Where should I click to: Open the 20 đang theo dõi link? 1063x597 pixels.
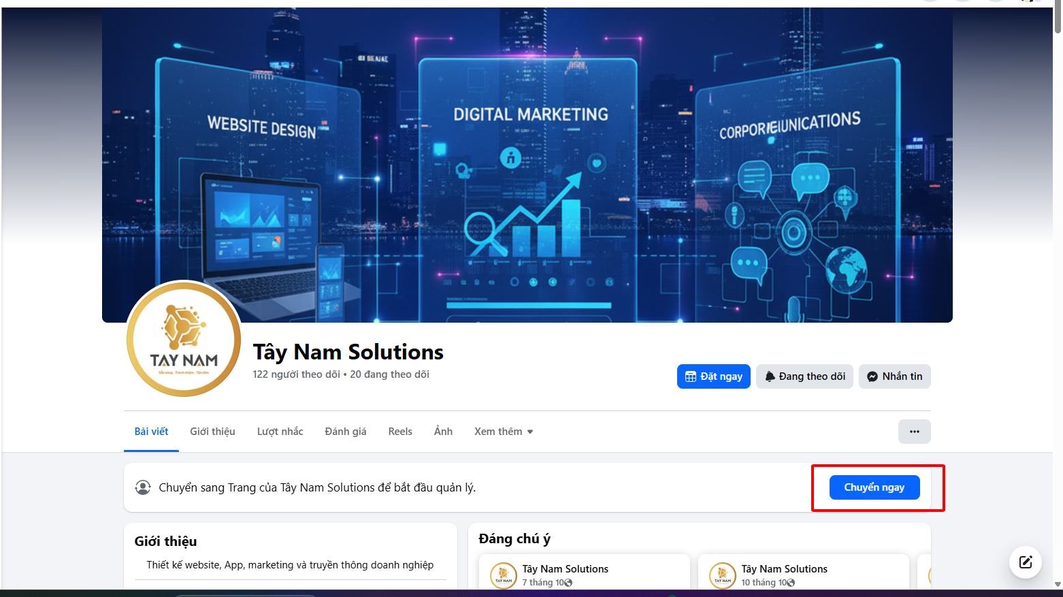(389, 374)
